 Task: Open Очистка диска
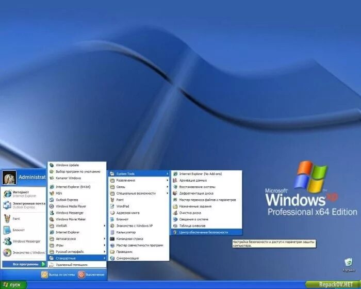click(206, 213)
